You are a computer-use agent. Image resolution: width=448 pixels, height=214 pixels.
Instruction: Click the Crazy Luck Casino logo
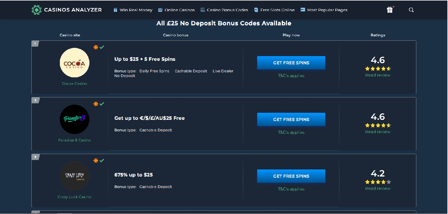74,176
